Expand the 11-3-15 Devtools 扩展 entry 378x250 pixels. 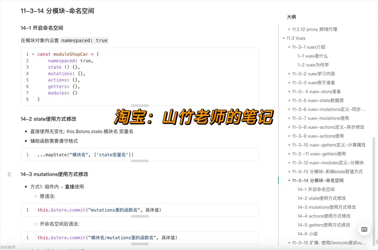(289, 243)
